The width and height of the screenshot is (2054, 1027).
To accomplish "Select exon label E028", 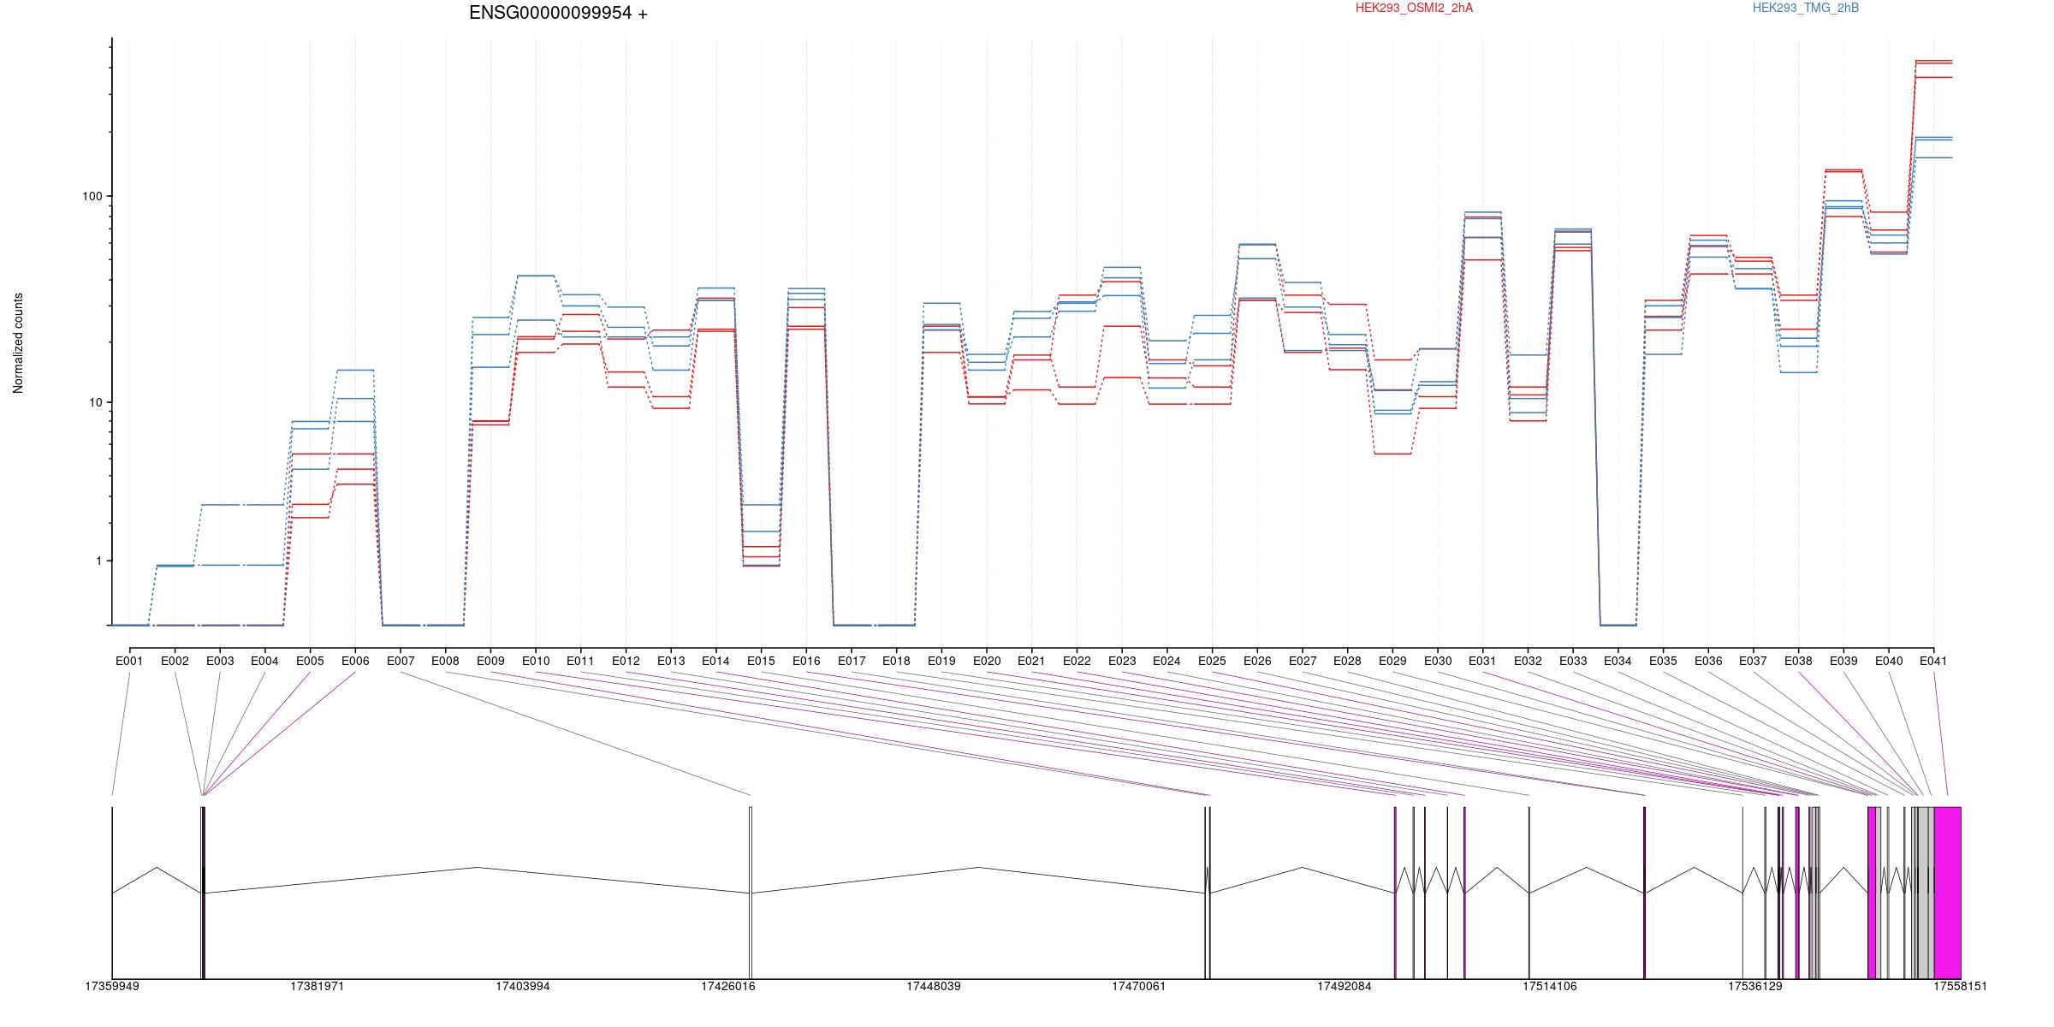I will pos(1347,662).
